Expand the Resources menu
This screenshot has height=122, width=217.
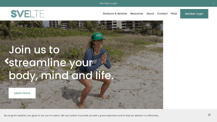click(x=137, y=14)
